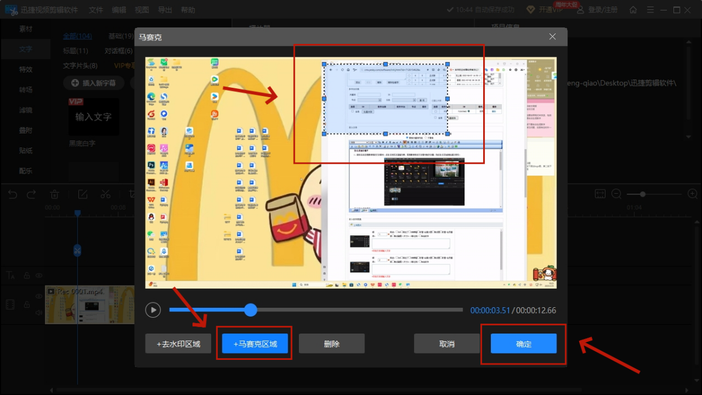Click the home icon in title bar
Screen dimensions: 702x395
coord(633,10)
